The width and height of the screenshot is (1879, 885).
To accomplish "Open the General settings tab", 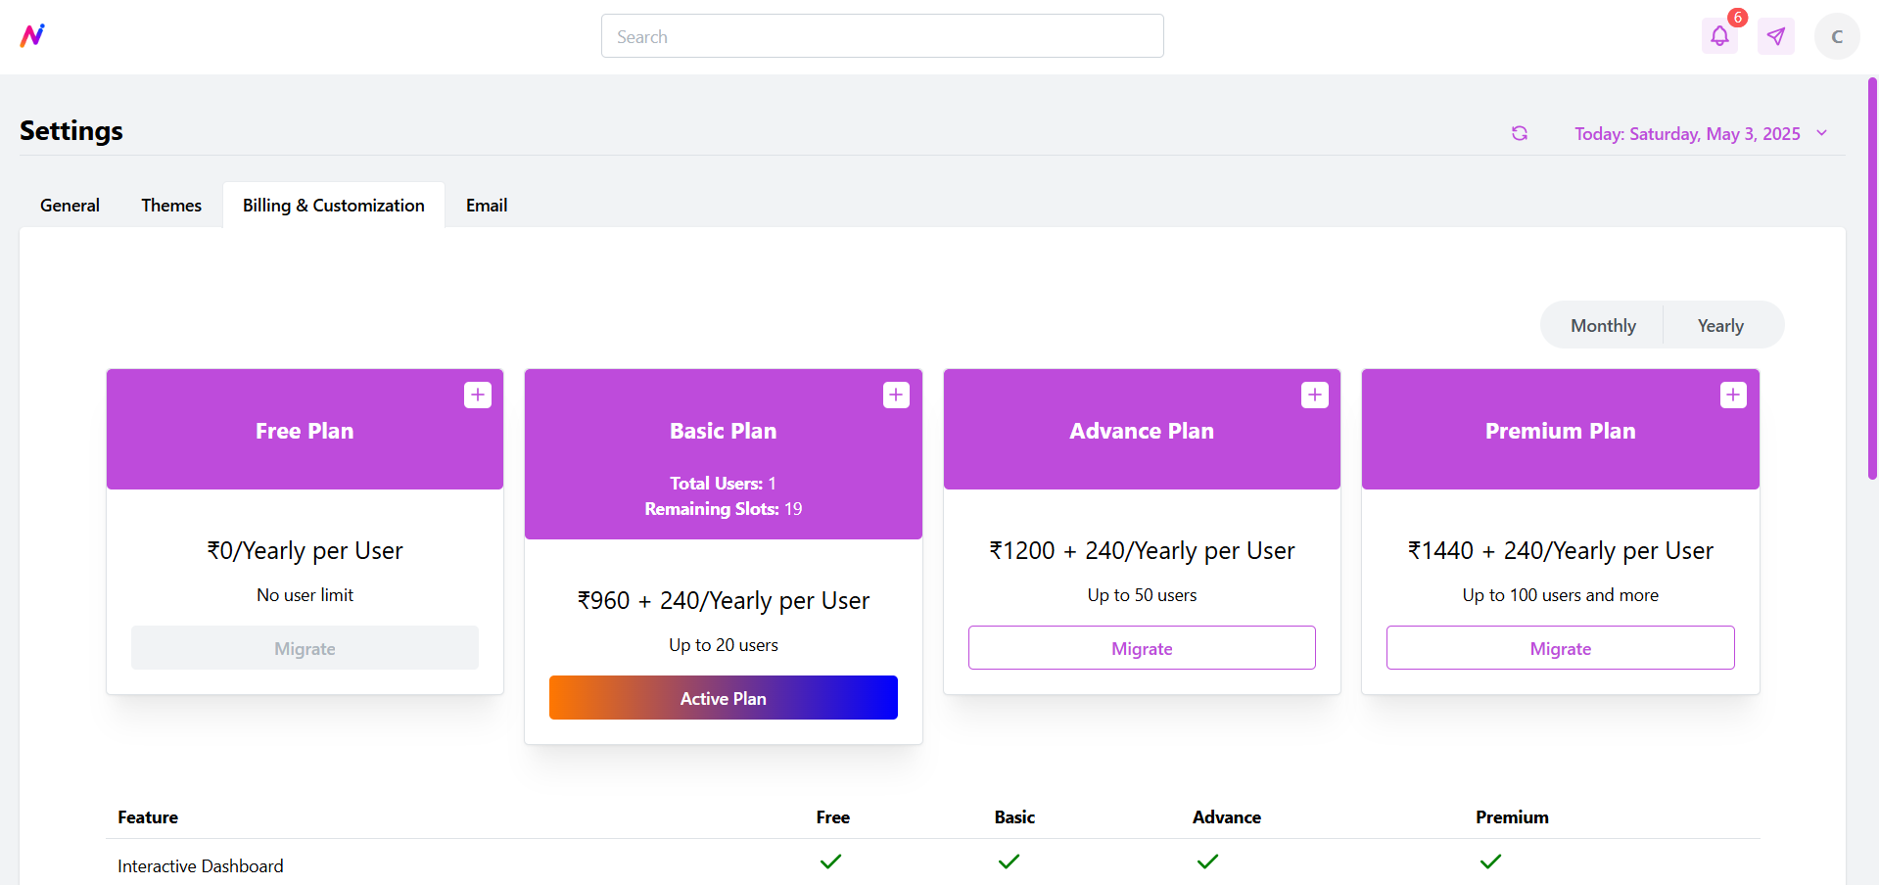I will click(x=70, y=206).
